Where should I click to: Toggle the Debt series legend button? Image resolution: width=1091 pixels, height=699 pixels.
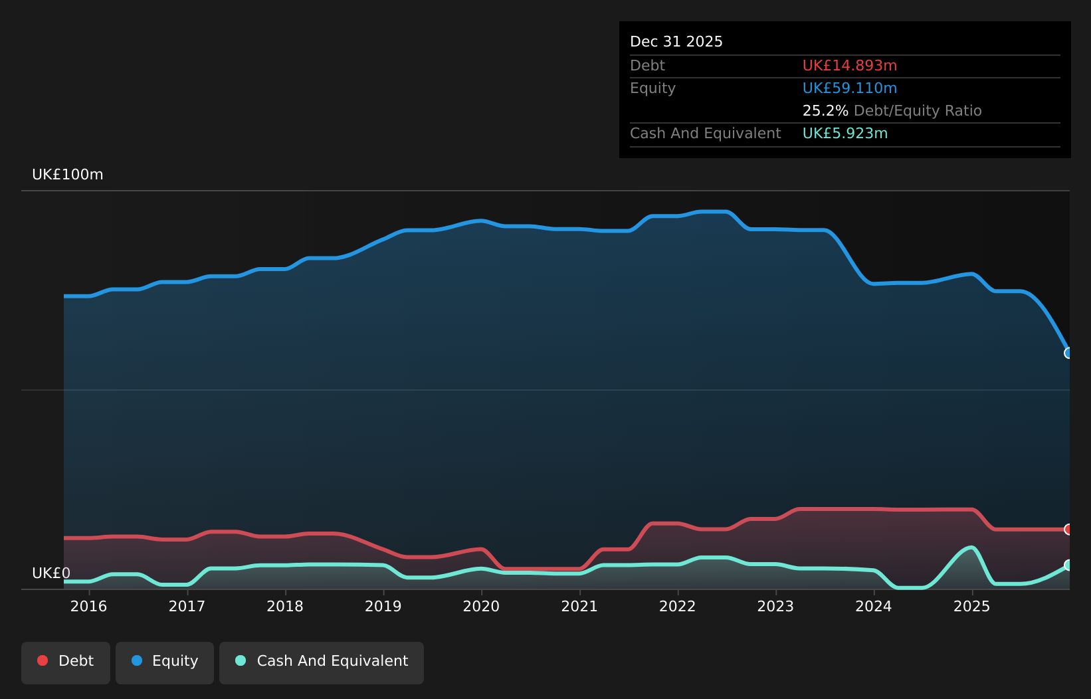click(66, 662)
